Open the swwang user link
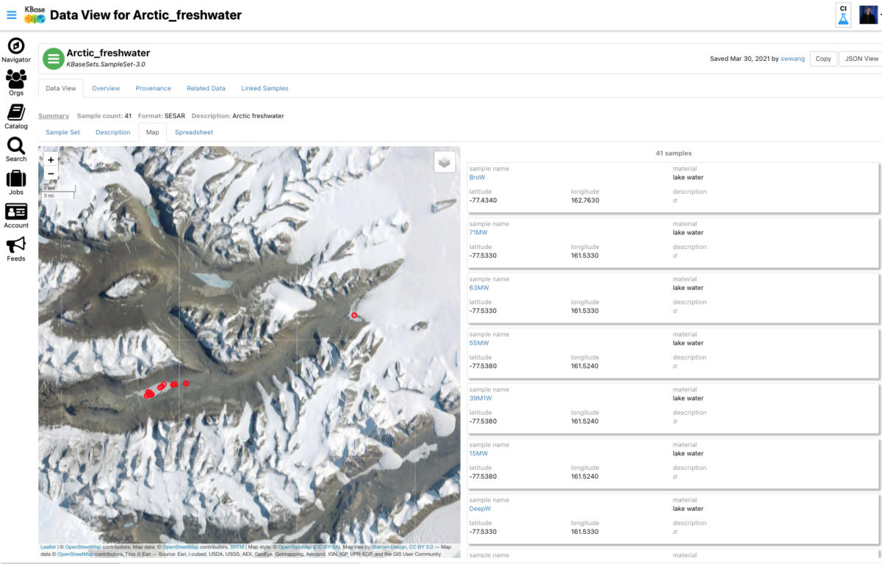The height and width of the screenshot is (564, 882). click(793, 59)
